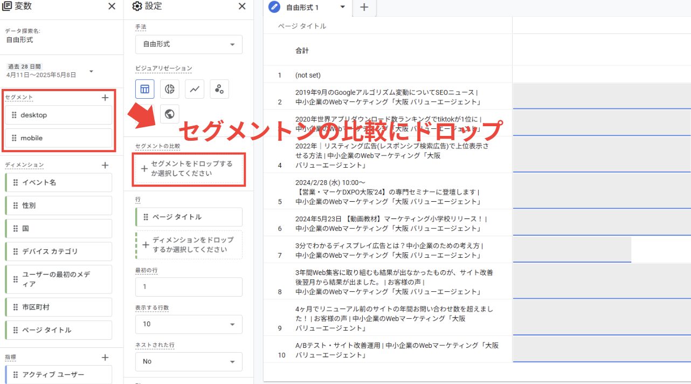Viewport: 691px width, 384px height.
Task: Click the dimension drop zone under 行
Action: point(189,245)
